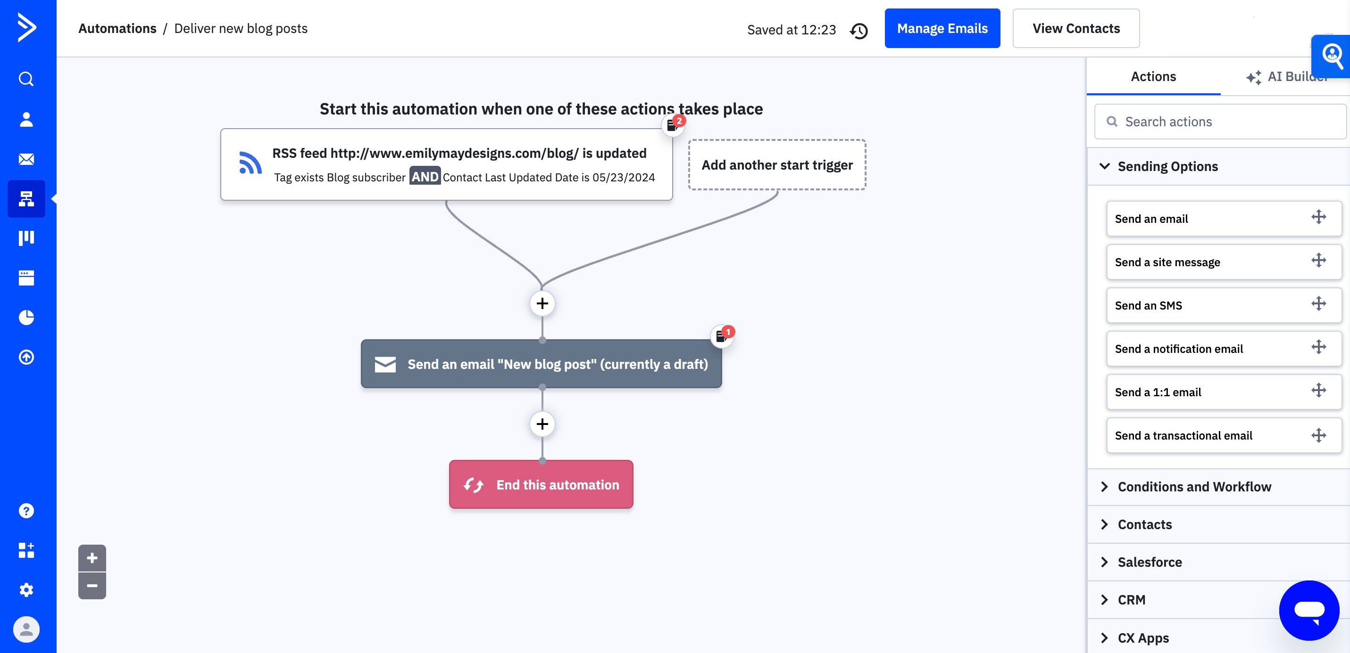
Task: Focus the Search actions field
Action: pos(1220,122)
